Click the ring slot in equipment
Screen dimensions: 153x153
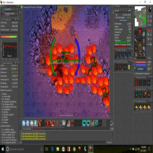(x=136, y=48)
